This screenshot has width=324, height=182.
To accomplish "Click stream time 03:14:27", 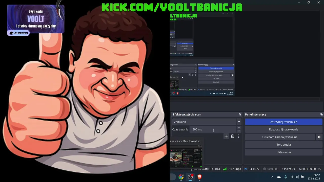I will pos(254,169).
